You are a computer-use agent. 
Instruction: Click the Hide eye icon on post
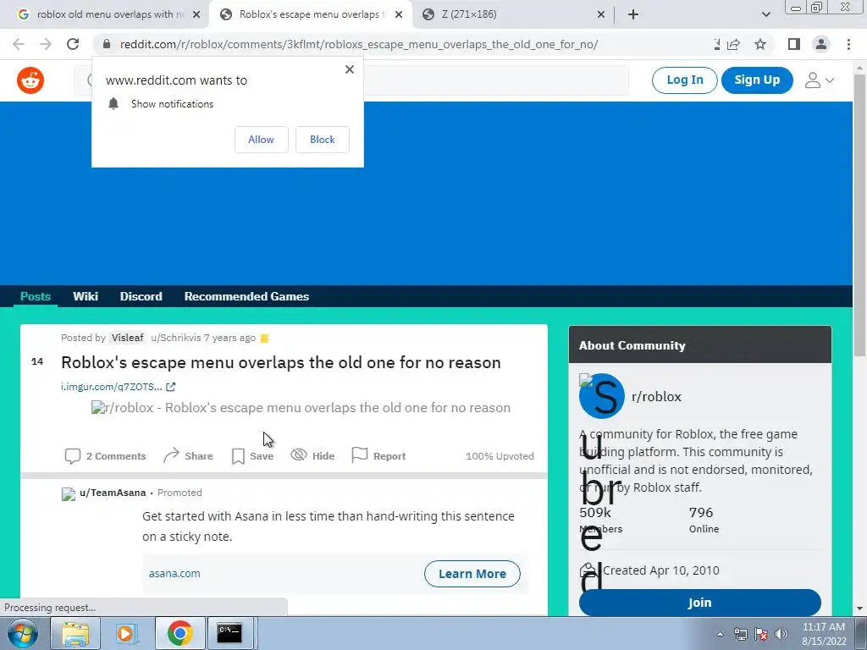(x=299, y=454)
